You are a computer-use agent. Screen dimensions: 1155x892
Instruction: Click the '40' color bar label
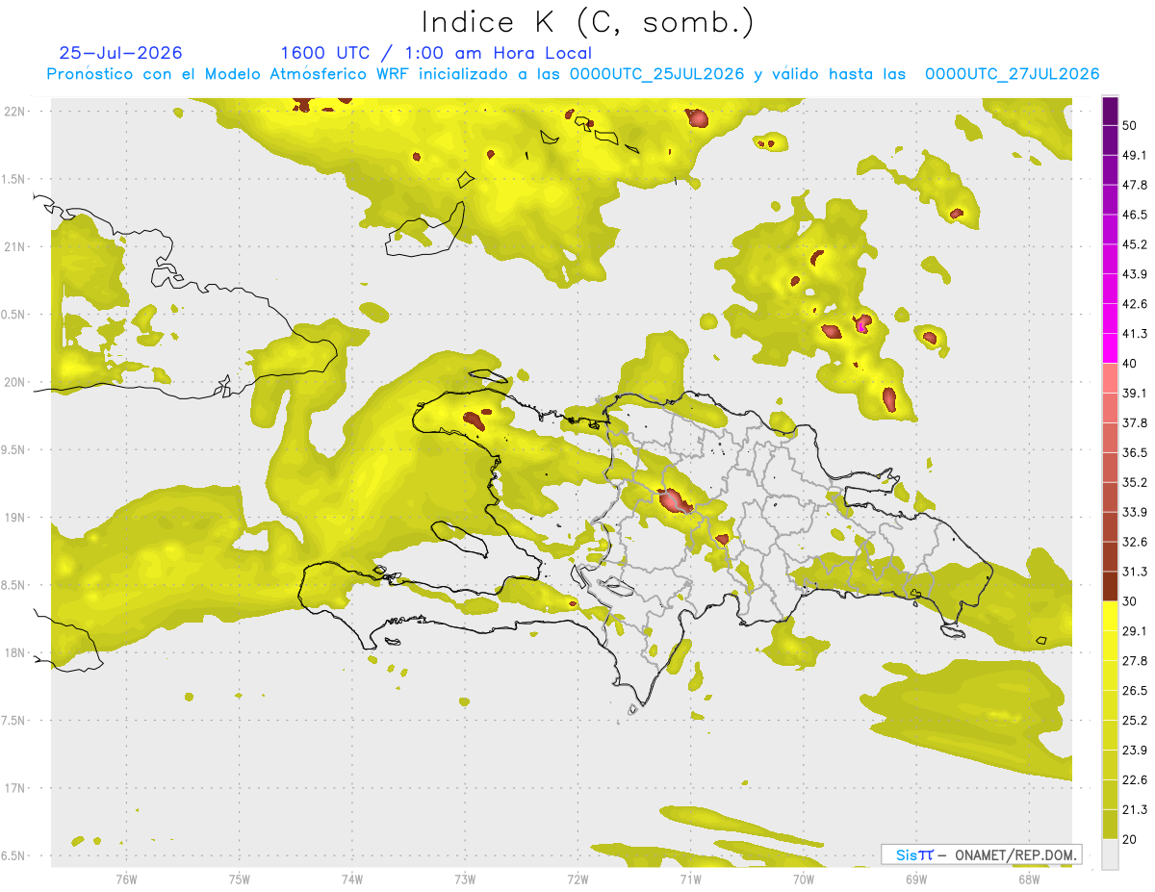pos(1130,363)
